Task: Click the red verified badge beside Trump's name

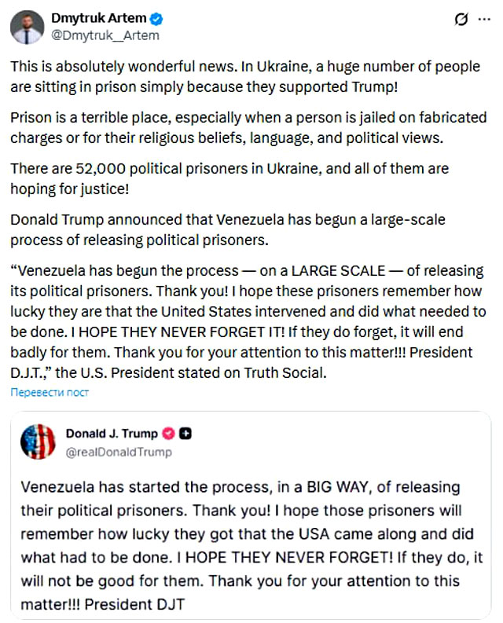Action: (x=167, y=434)
